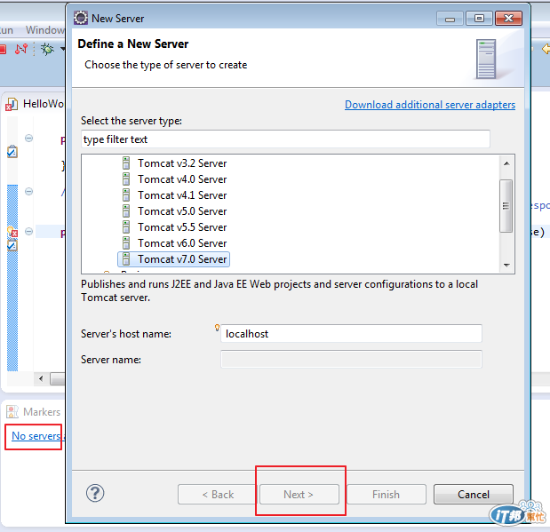550x532 pixels.
Task: Click the editor horizontal scroll left arrow
Action: (41, 378)
